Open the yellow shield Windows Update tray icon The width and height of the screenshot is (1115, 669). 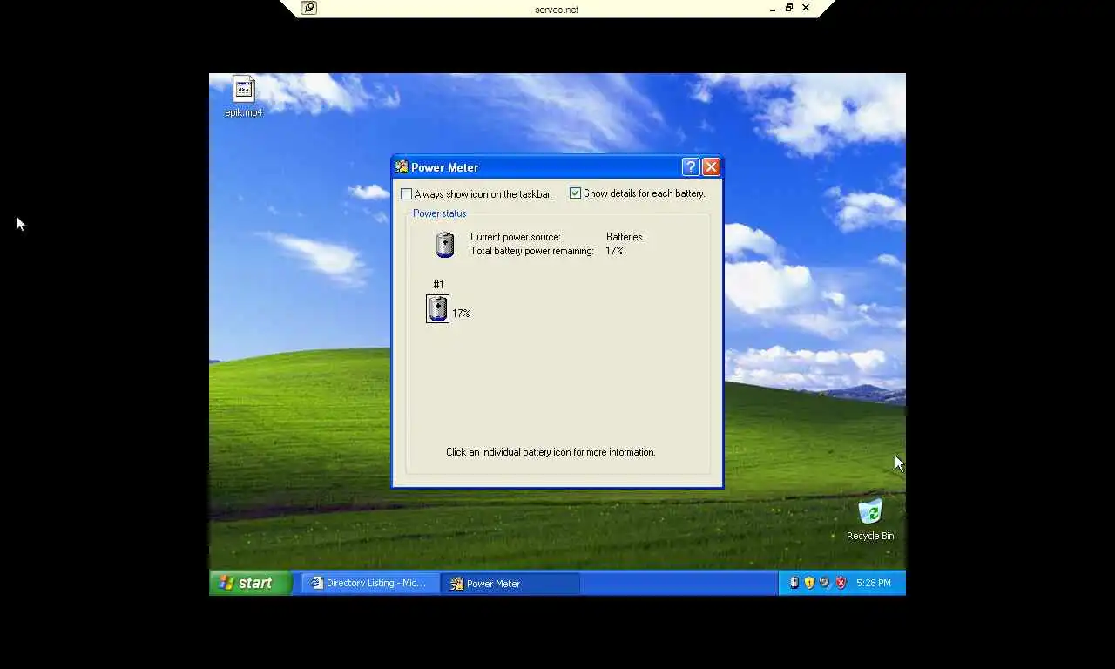point(809,583)
